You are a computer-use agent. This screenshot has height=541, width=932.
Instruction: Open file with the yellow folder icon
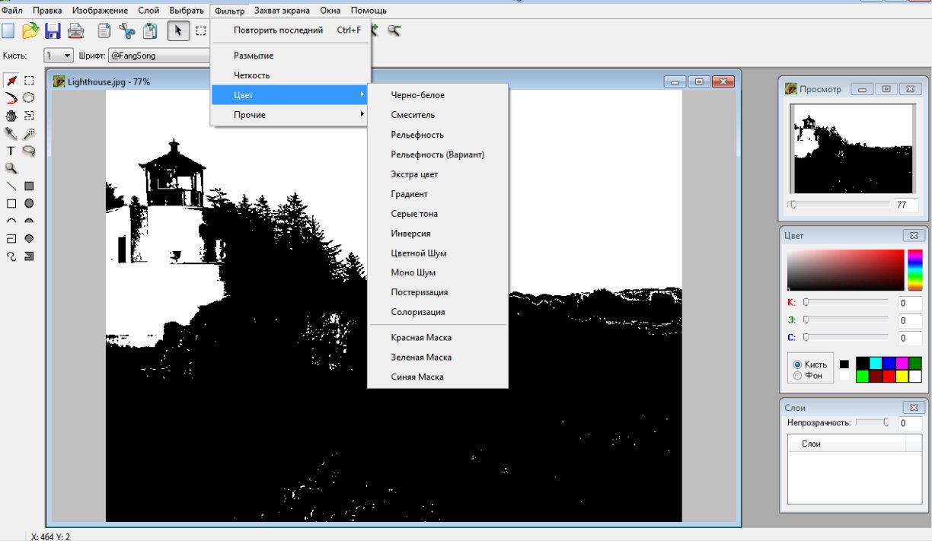click(30, 31)
